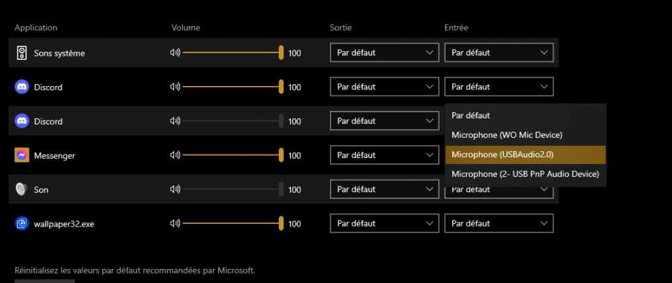Mute the Sons système speaker icon

point(175,52)
